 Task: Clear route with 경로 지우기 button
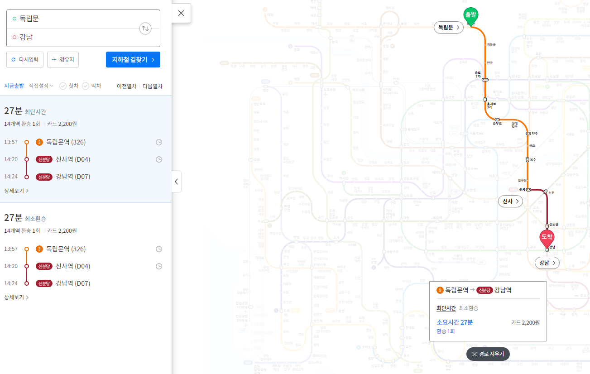click(488, 354)
